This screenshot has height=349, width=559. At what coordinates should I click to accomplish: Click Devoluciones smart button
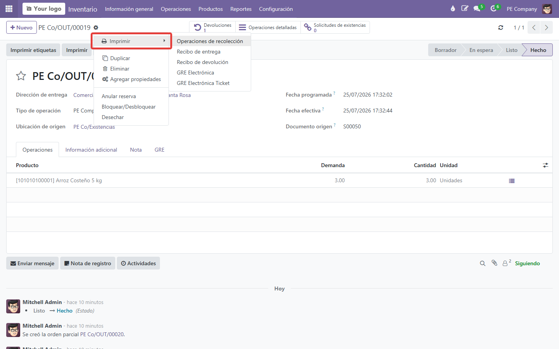(x=212, y=28)
